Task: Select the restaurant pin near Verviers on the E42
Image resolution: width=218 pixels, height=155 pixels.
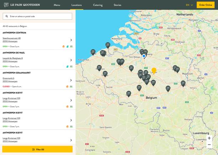Action: [x=183, y=83]
